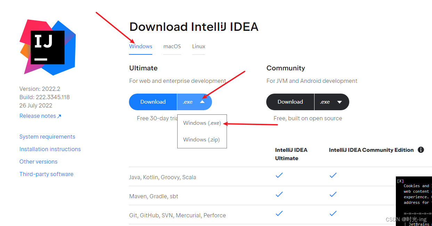Click the '26 July 2022' date text
Image resolution: width=432 pixels, height=226 pixels.
(x=36, y=105)
